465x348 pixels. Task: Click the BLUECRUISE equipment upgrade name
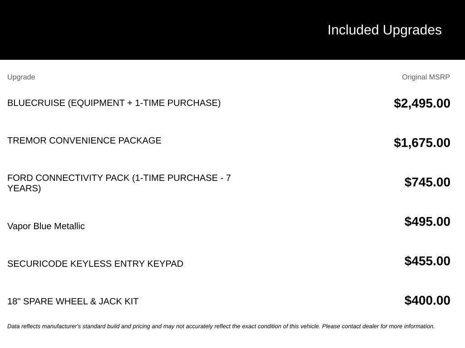point(114,103)
